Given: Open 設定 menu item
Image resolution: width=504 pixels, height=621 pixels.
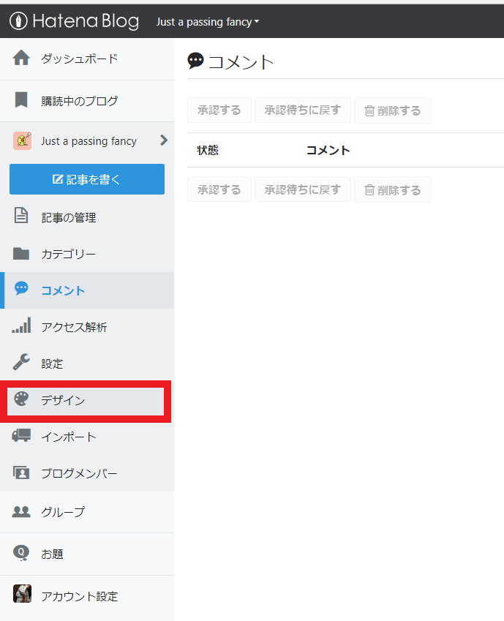Looking at the screenshot, I should [x=52, y=364].
